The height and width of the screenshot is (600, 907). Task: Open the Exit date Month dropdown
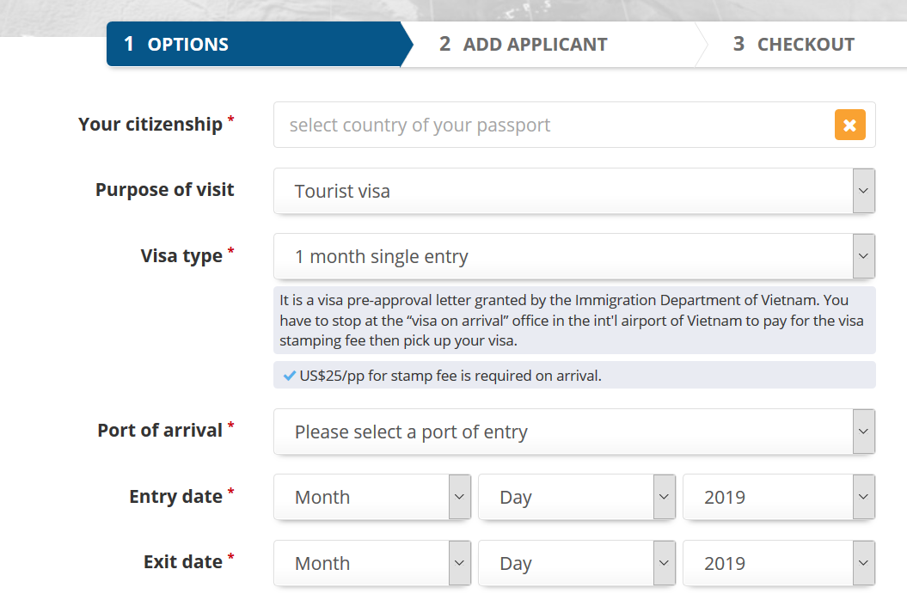361,563
